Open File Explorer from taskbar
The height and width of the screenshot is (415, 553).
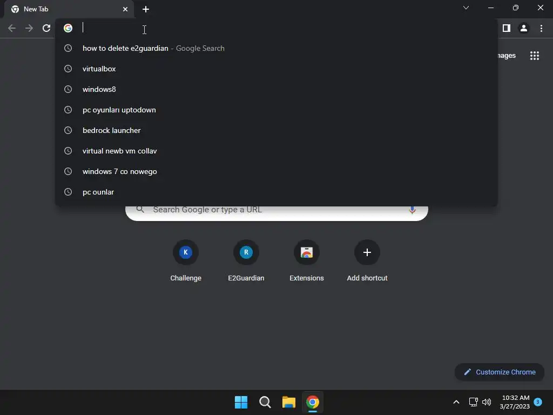tap(289, 402)
